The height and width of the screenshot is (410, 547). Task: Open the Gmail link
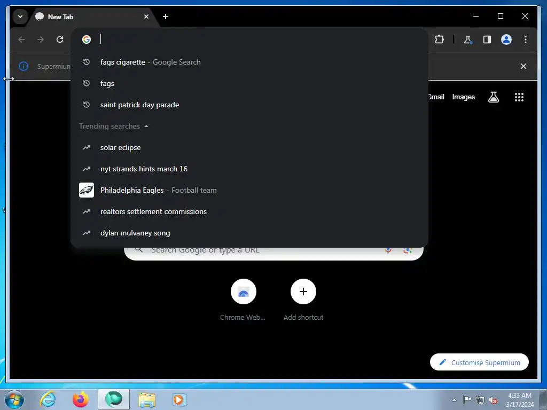click(436, 97)
